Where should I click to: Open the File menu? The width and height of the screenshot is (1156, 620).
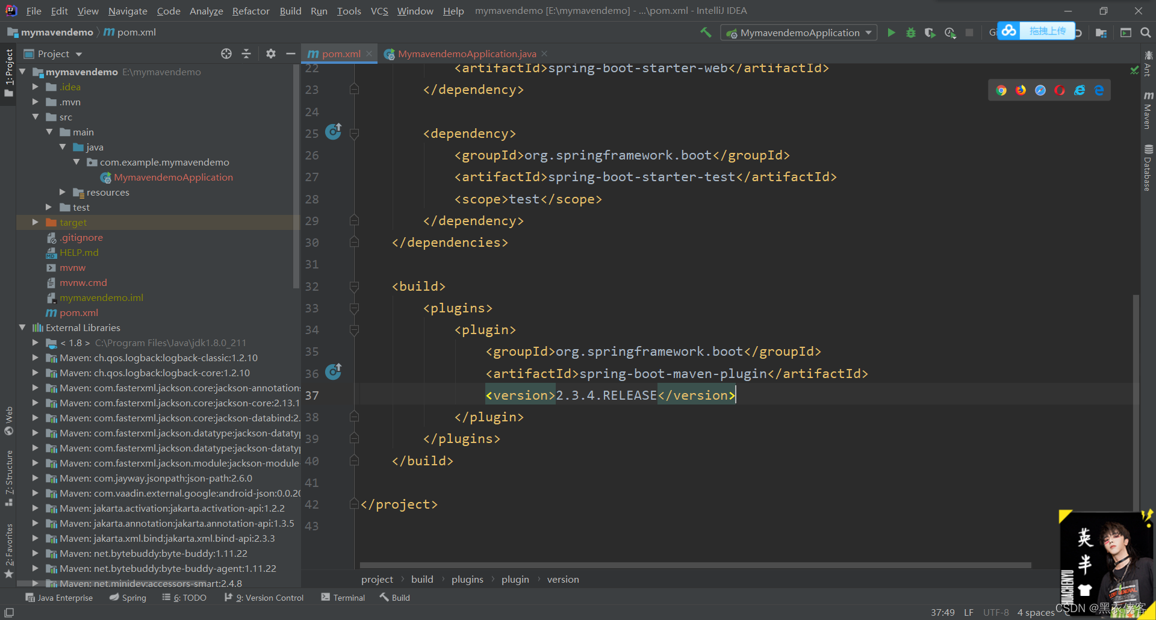pyautogui.click(x=34, y=11)
